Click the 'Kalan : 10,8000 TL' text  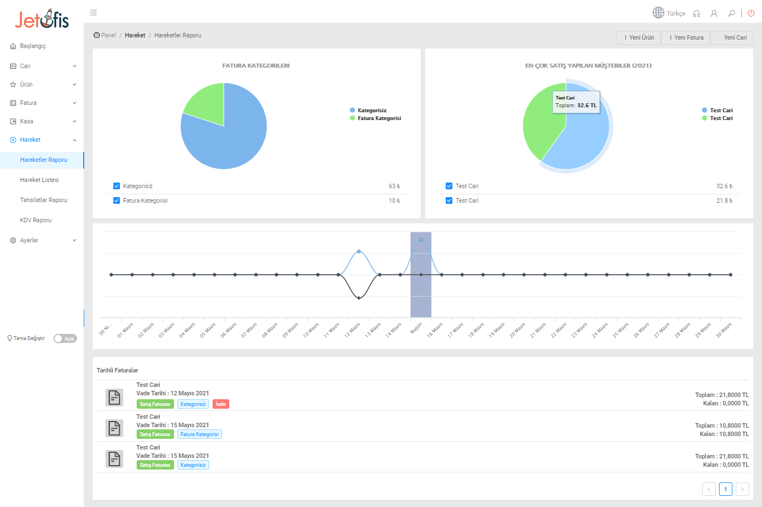(725, 434)
